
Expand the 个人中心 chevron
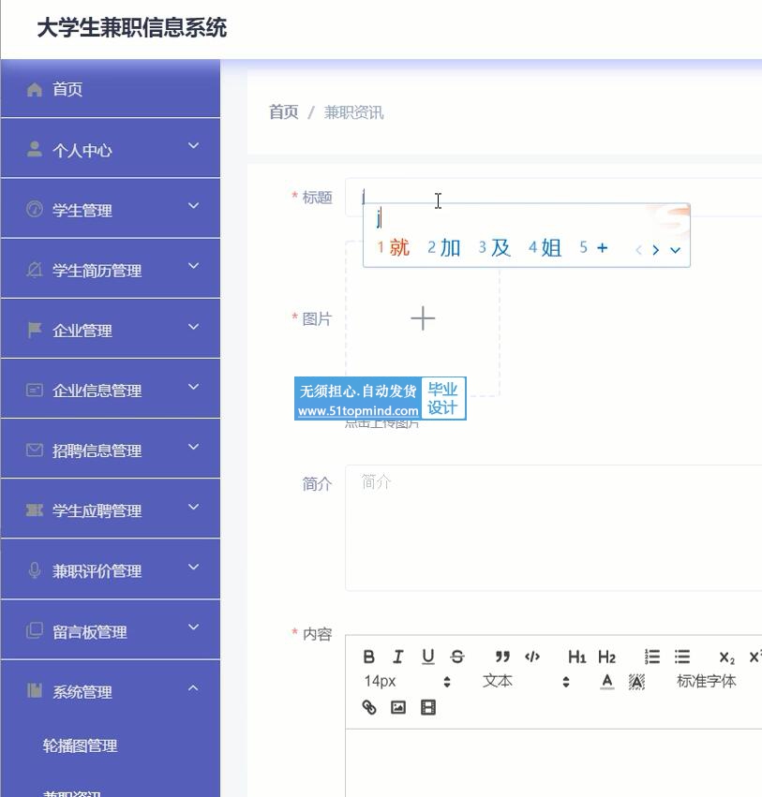193,146
